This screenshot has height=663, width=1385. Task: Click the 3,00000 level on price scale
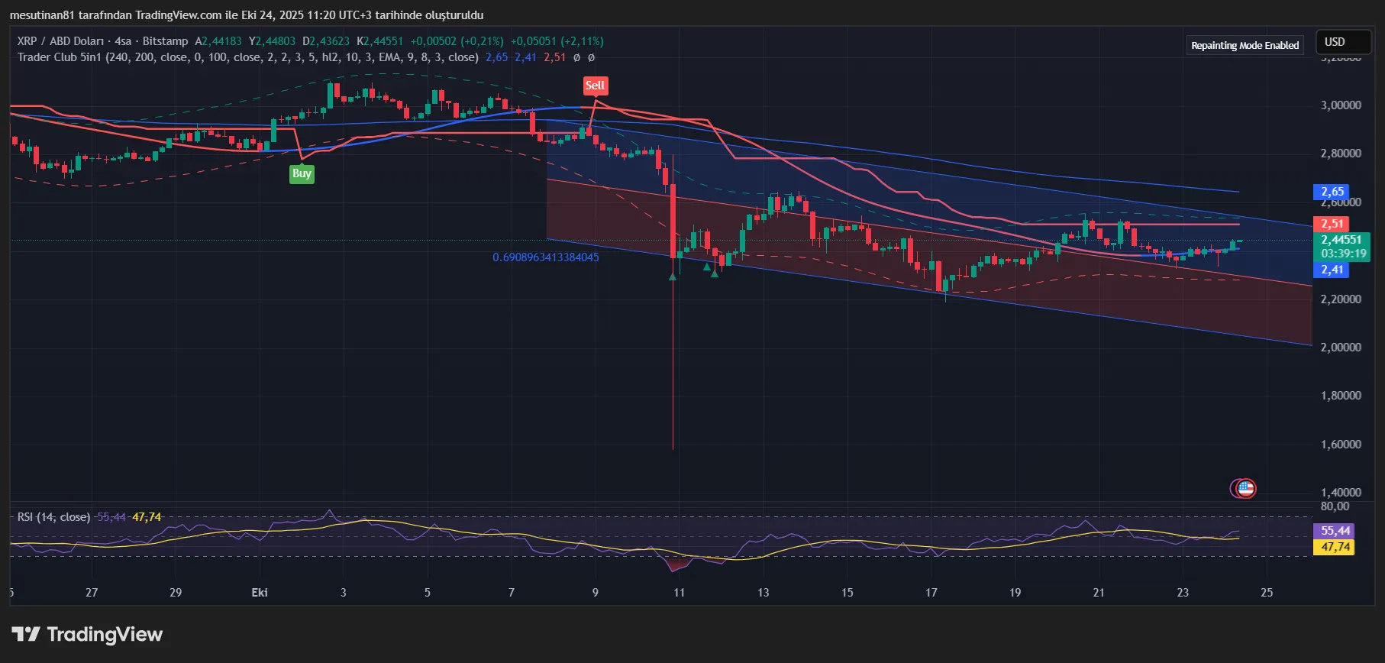(x=1340, y=105)
